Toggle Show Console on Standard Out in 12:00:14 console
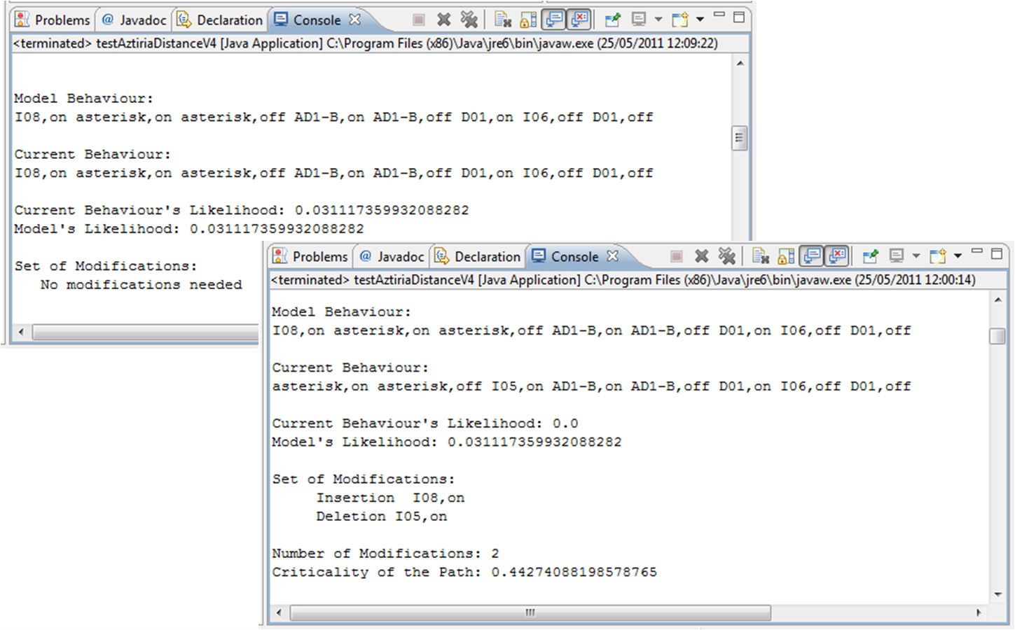Image resolution: width=1015 pixels, height=630 pixels. pyautogui.click(x=812, y=256)
